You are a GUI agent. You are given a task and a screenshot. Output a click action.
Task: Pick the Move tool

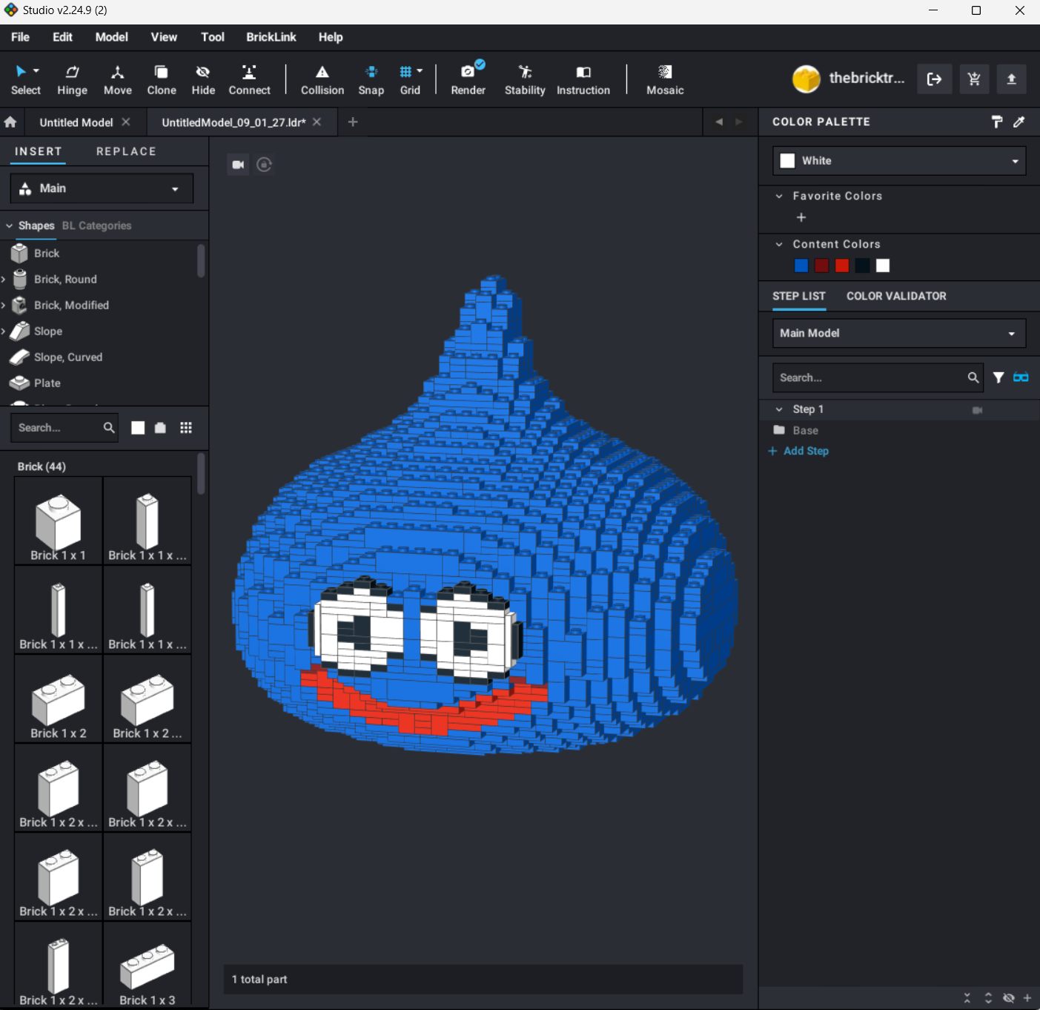tap(117, 79)
